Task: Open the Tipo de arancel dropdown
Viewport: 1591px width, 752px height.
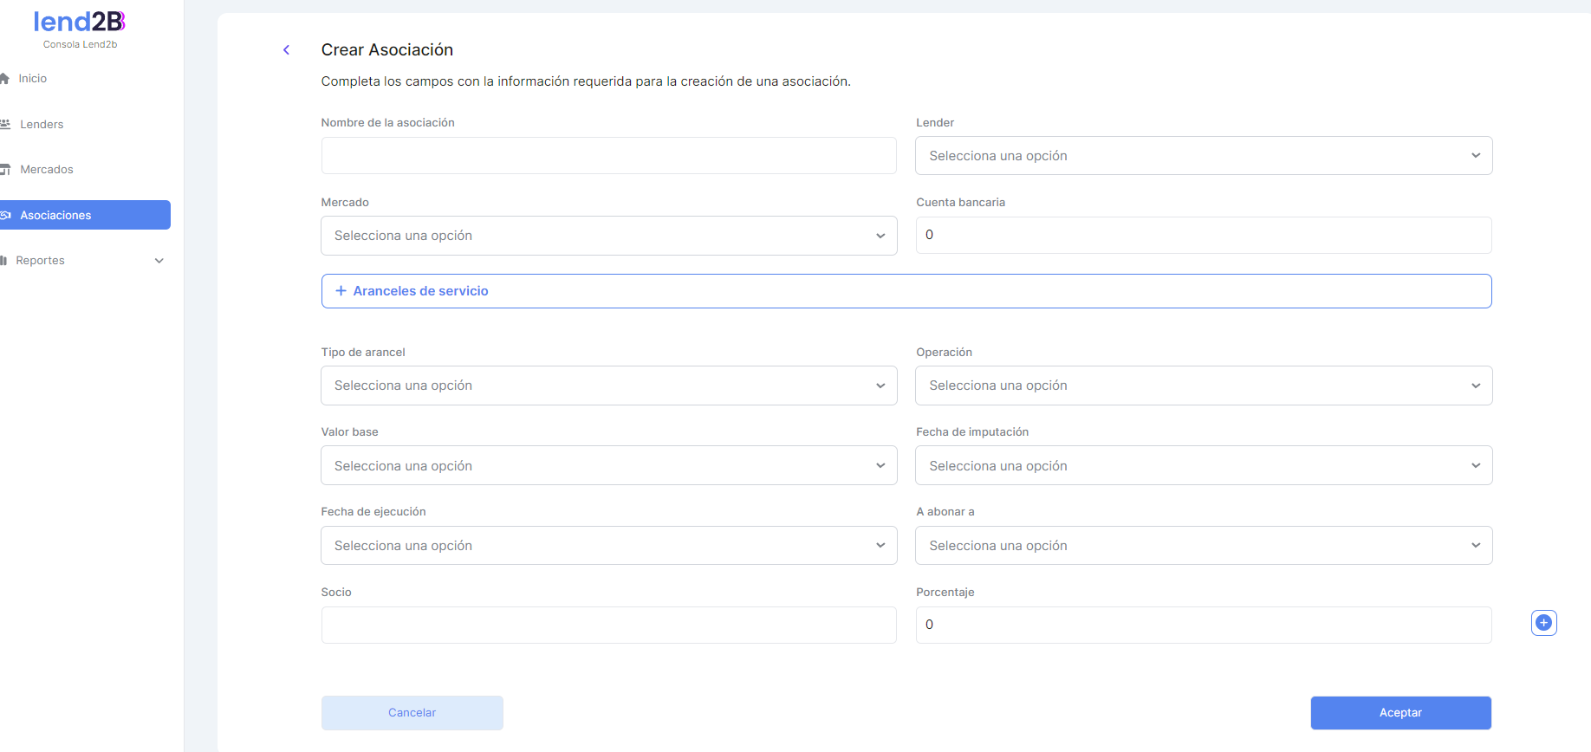Action: [x=608, y=386]
